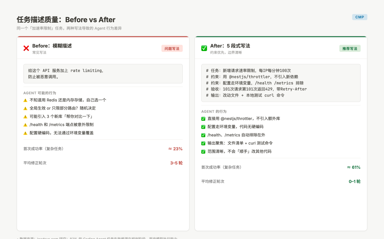Screen dimensions: 384x239
Task: Click the text /health 和 /metrics 端点被意外限制
Action: point(62,124)
